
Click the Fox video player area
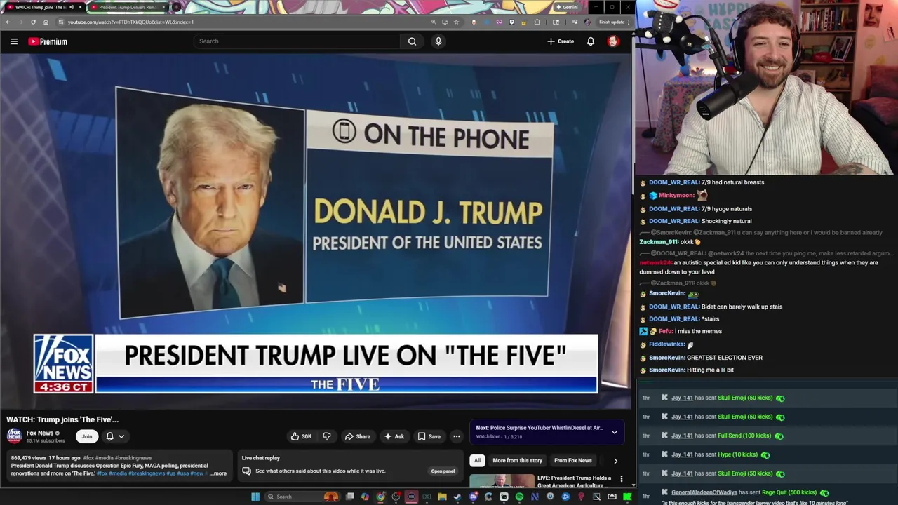pyautogui.click(x=316, y=231)
